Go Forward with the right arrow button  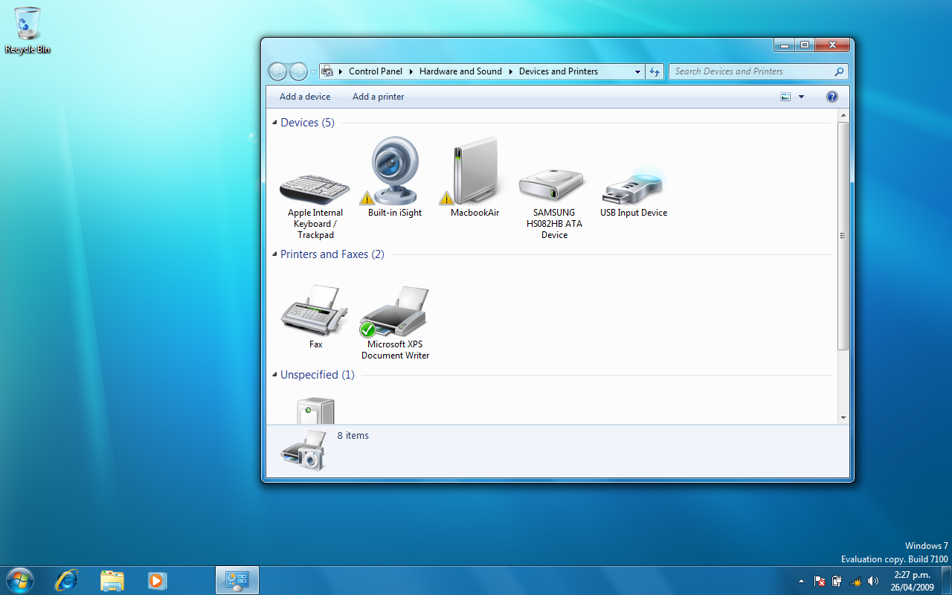[x=298, y=71]
